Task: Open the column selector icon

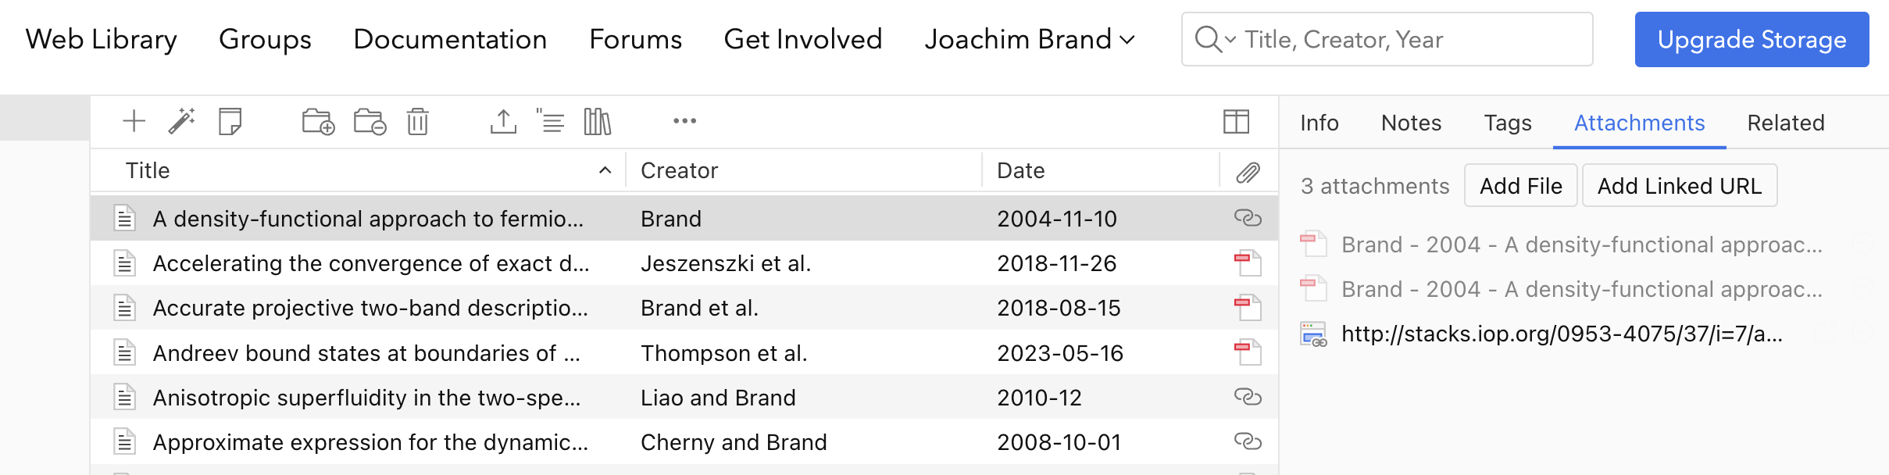Action: (1236, 121)
